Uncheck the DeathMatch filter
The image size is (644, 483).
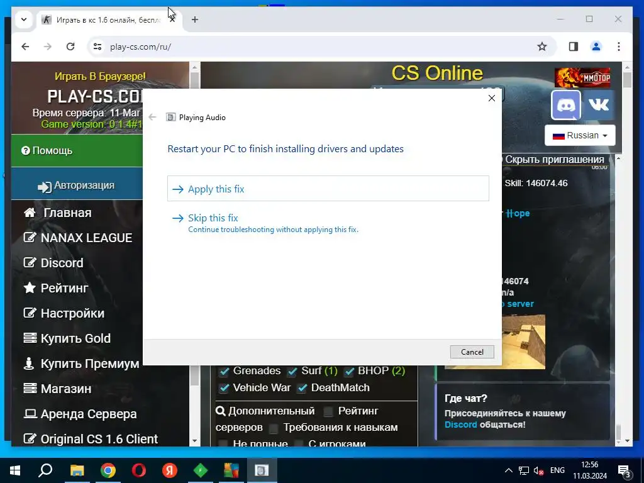[303, 388]
